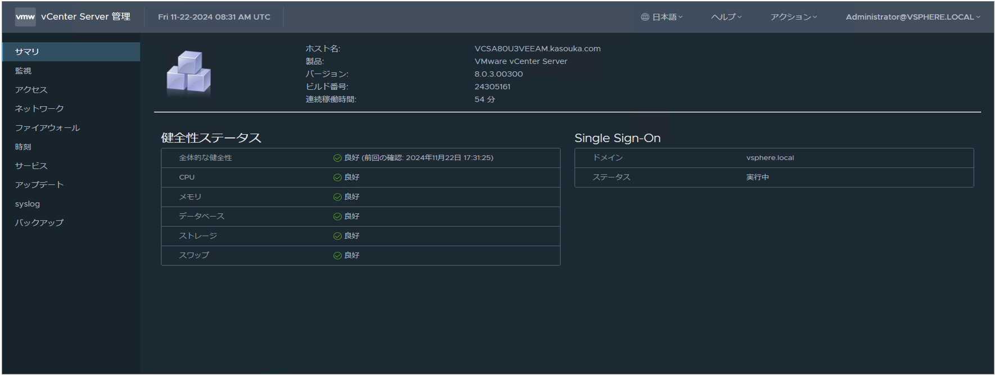Click the vmw logo icon

[25, 17]
